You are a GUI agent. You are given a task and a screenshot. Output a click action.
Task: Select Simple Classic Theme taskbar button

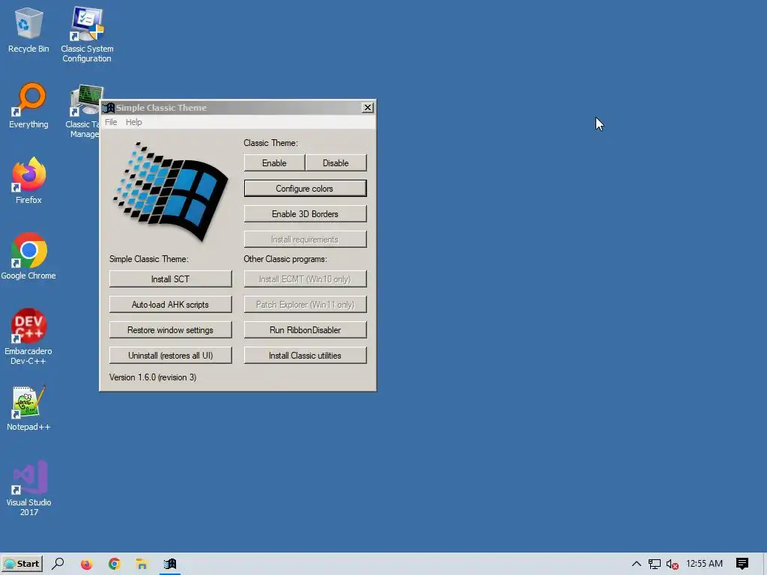(x=170, y=564)
